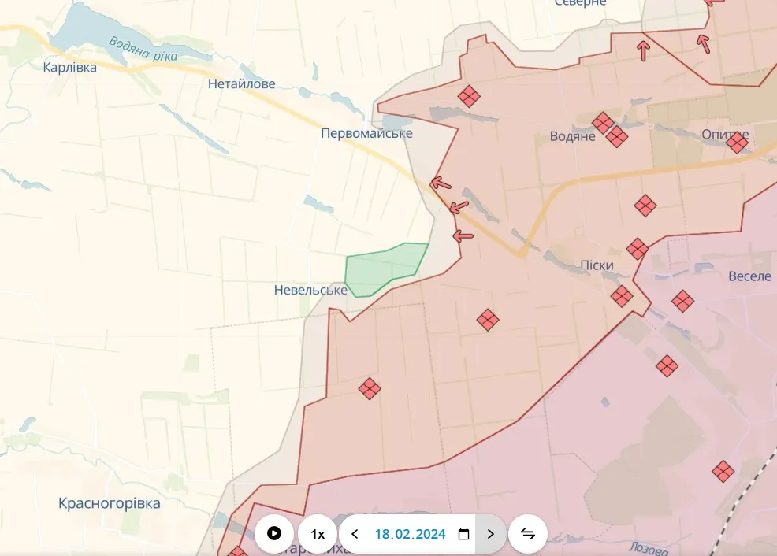This screenshot has width=777, height=556.
Task: Select the green polygon area near Невельське
Action: [382, 269]
